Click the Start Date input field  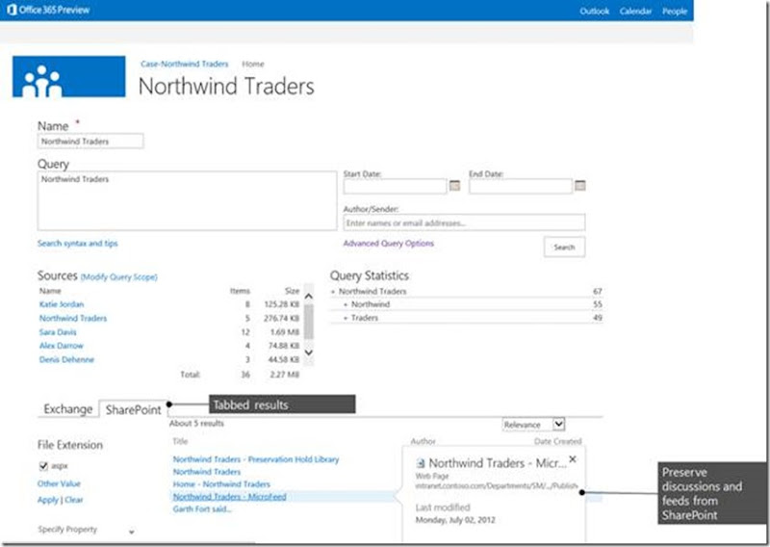coord(395,186)
